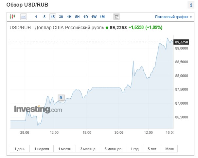Click the N news marker on chart
This screenshot has height=158, width=198.
coord(61,97)
